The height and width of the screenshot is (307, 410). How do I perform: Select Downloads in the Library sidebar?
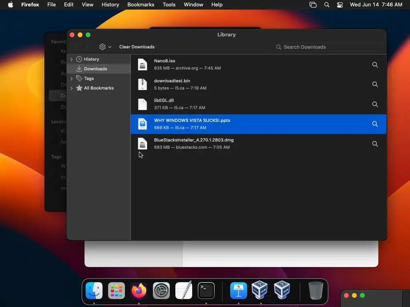coord(98,69)
